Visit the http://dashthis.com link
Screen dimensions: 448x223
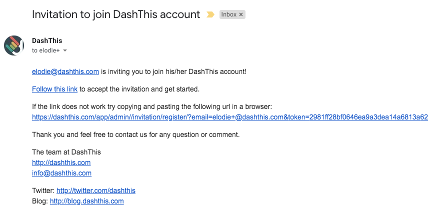pyautogui.click(x=61, y=162)
